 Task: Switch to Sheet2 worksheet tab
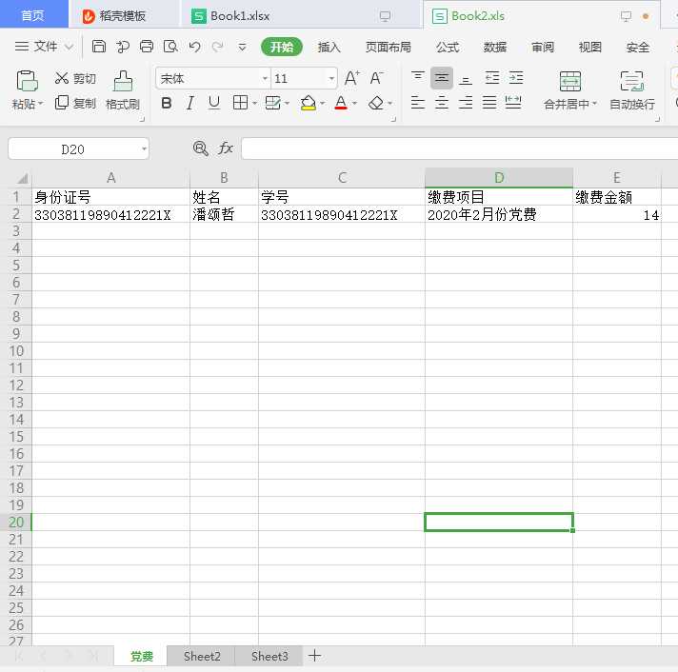(202, 656)
